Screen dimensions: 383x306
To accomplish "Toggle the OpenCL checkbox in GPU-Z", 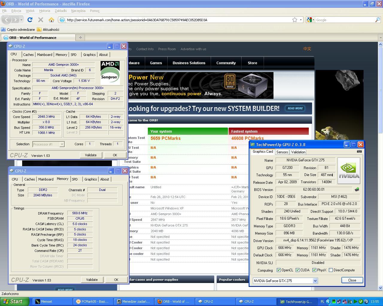I will point(279,270).
